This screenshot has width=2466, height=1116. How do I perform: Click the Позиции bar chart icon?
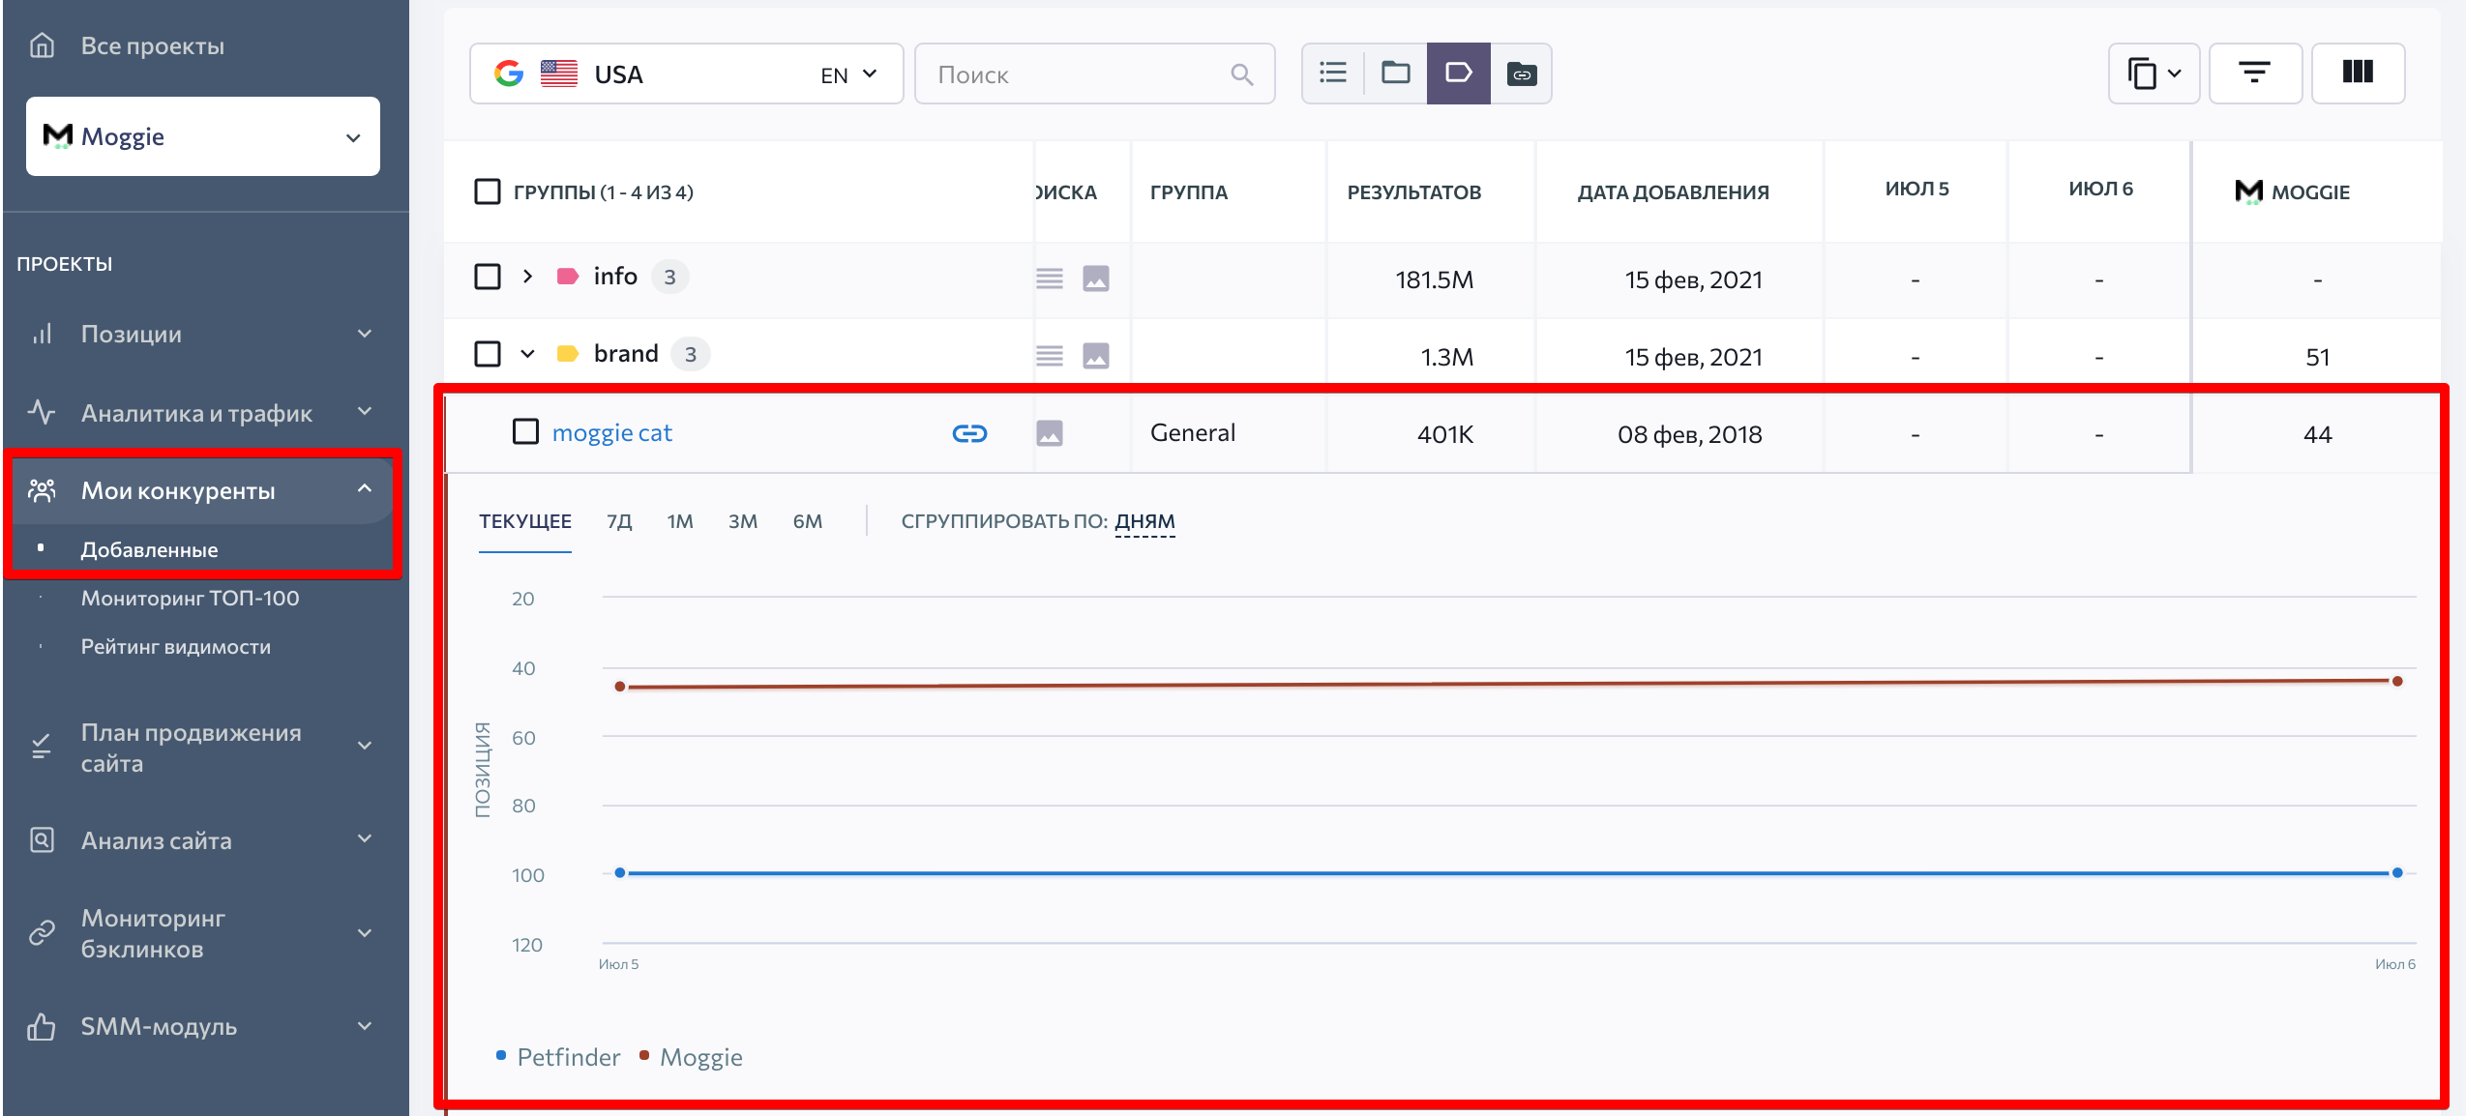click(42, 334)
